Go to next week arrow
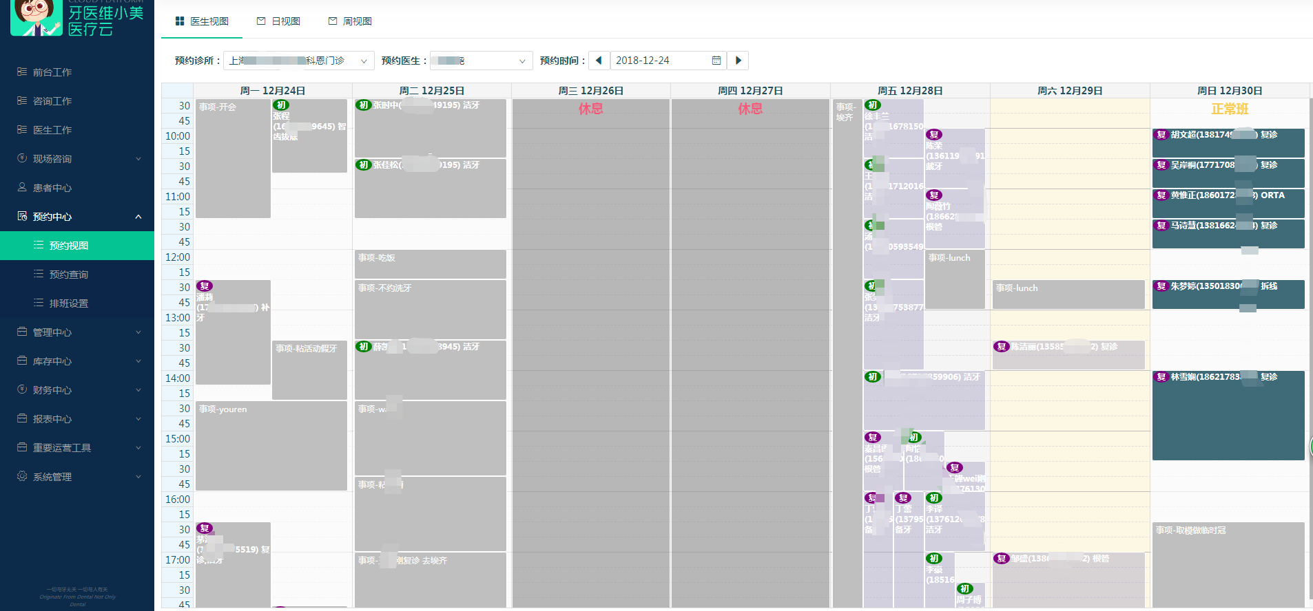The height and width of the screenshot is (611, 1313). click(x=738, y=61)
